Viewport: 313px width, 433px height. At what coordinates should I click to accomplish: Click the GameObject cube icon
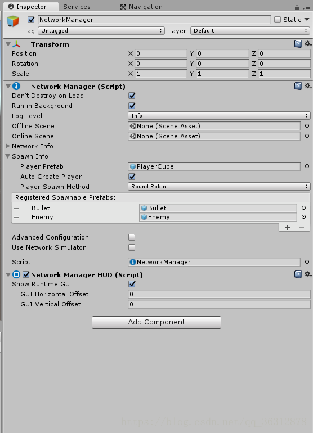[13, 21]
